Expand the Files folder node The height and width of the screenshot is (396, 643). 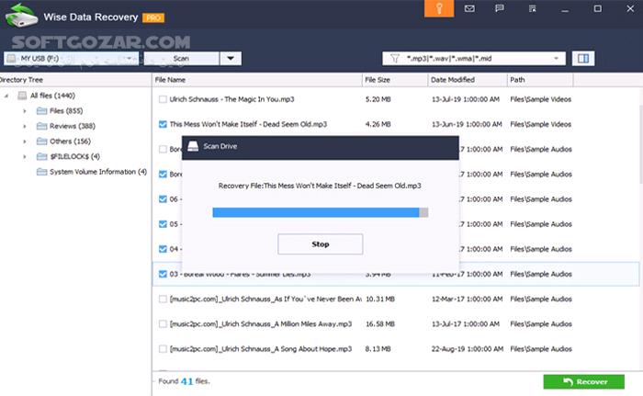25,111
